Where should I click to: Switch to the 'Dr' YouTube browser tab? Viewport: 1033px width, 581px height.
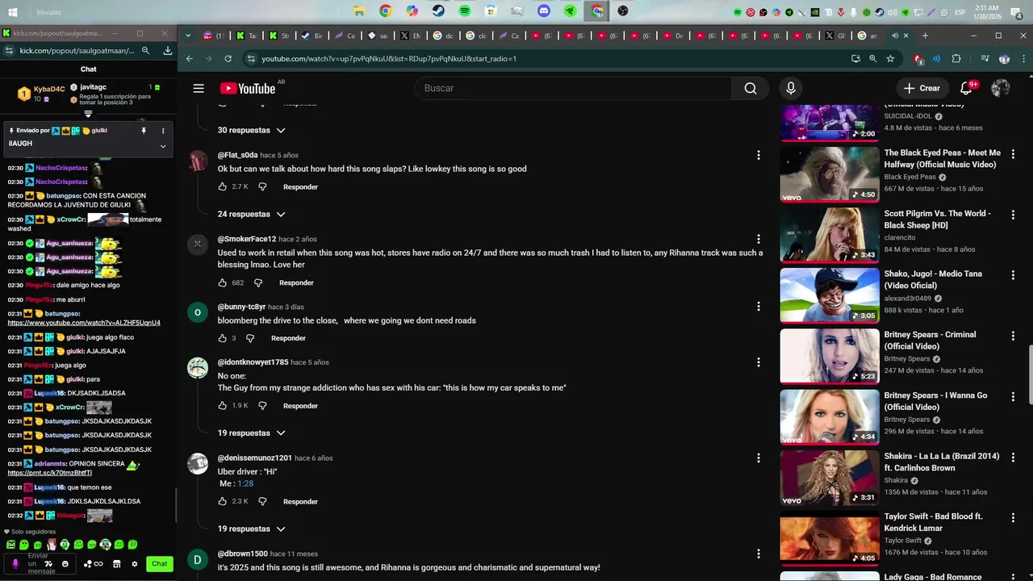(674, 36)
